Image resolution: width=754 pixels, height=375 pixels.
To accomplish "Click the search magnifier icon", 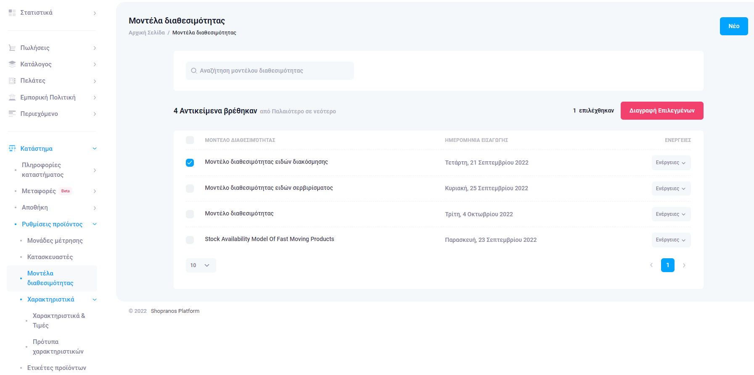I will coord(194,71).
